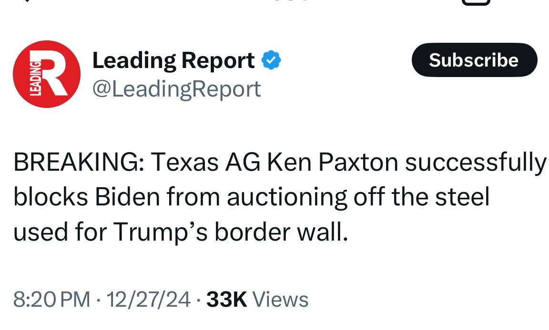This screenshot has width=549, height=330.
Task: Select the name Ken Paxton in the post
Action: (x=332, y=163)
